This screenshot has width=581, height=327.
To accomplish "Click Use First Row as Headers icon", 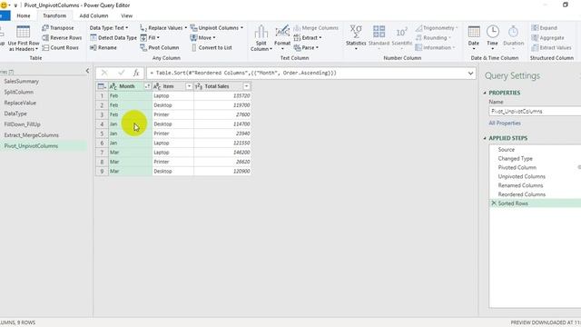I will [x=23, y=32].
